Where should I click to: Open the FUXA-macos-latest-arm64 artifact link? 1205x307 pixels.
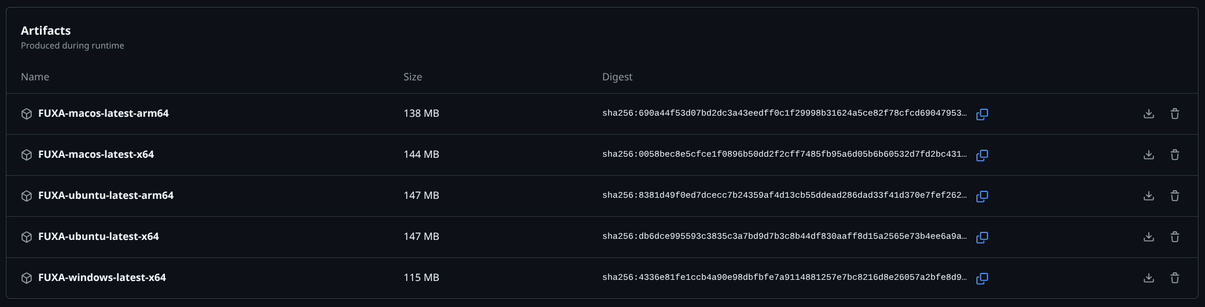(103, 113)
